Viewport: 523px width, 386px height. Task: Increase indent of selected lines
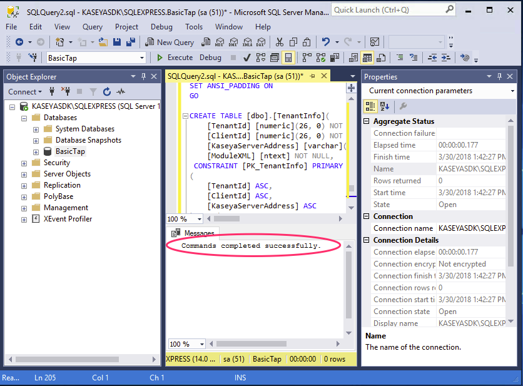click(x=446, y=58)
